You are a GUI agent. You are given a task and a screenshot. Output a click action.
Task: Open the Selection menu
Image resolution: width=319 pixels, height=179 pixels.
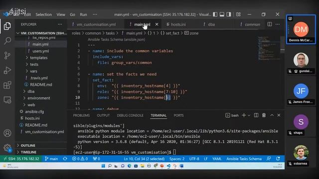43,14
